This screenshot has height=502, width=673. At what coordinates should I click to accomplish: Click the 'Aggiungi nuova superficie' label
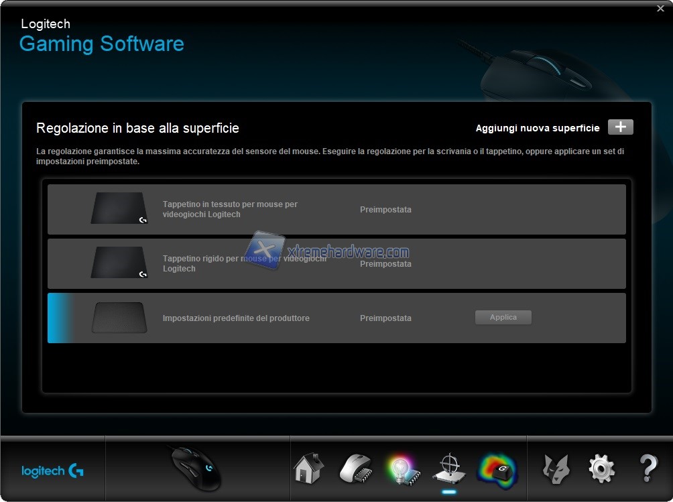tap(537, 128)
